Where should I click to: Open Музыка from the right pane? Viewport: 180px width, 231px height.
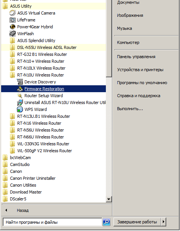[x=124, y=28]
